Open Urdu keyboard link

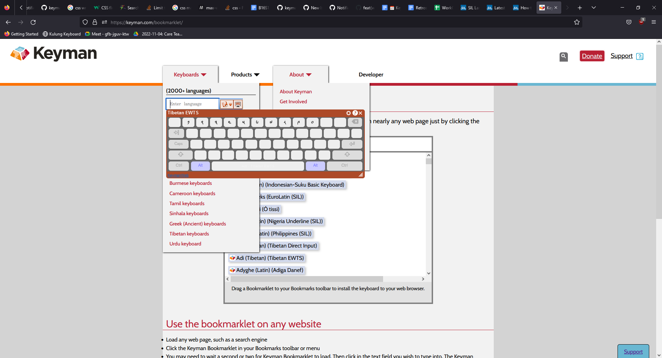(185, 244)
